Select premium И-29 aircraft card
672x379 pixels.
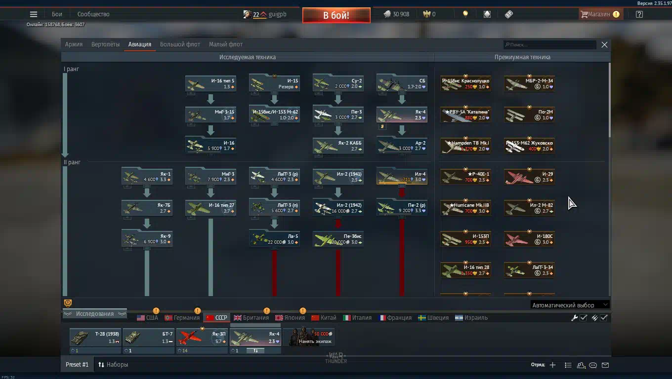[x=529, y=177]
